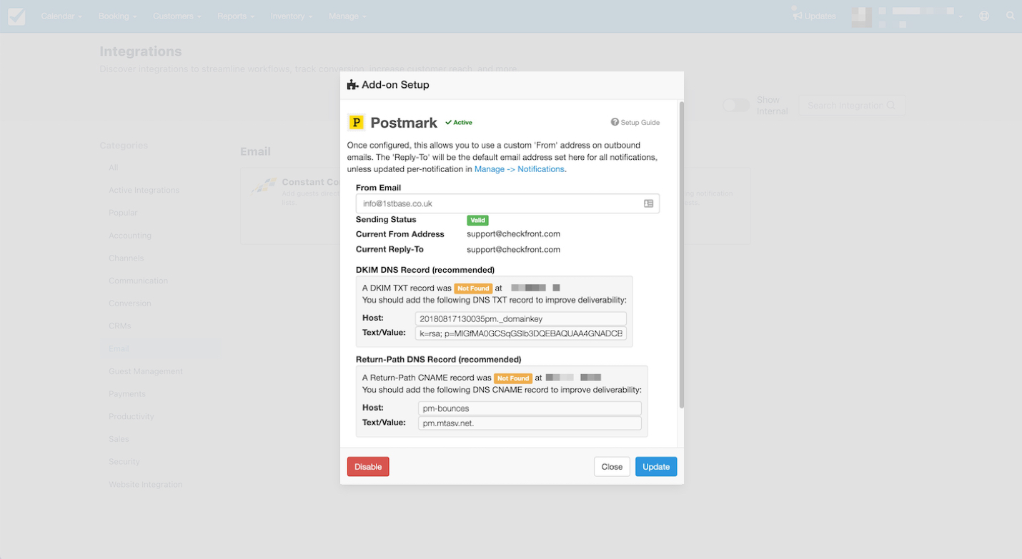Click the DKIM DNS Record (recommended) heading
The height and width of the screenshot is (559, 1022).
[425, 270]
